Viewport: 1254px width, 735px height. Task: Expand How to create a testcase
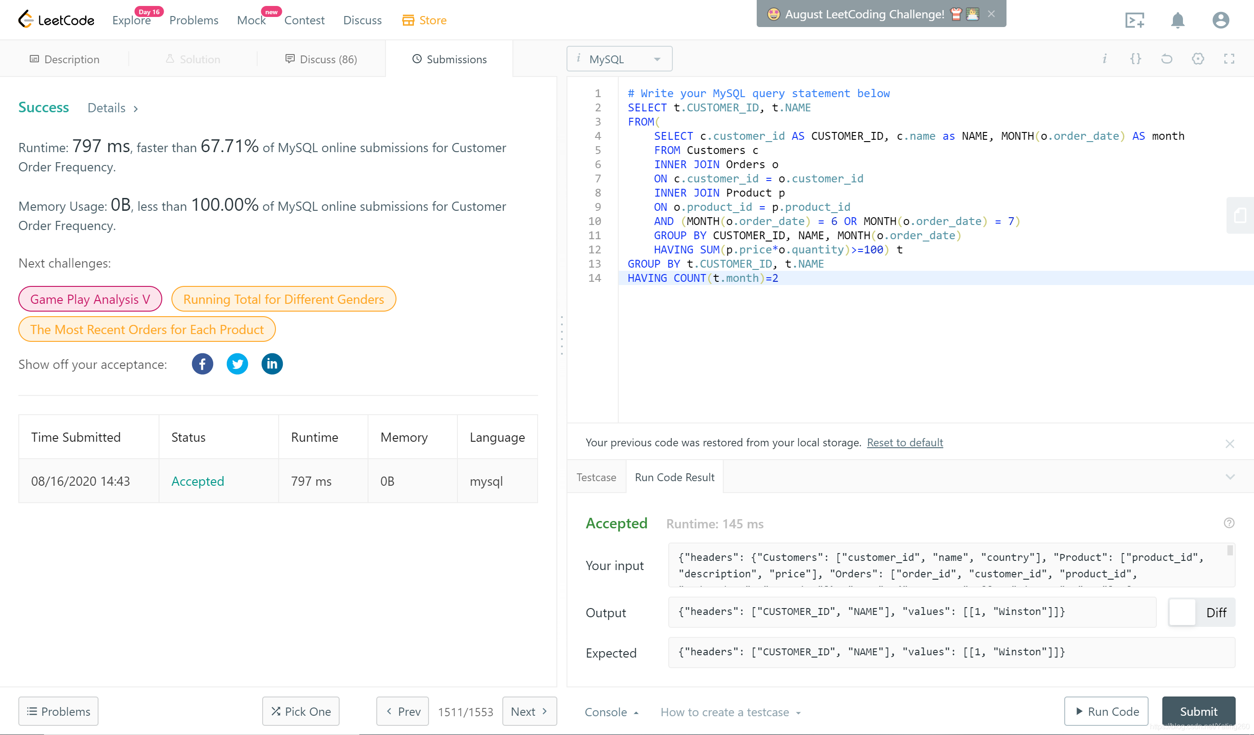tap(730, 712)
